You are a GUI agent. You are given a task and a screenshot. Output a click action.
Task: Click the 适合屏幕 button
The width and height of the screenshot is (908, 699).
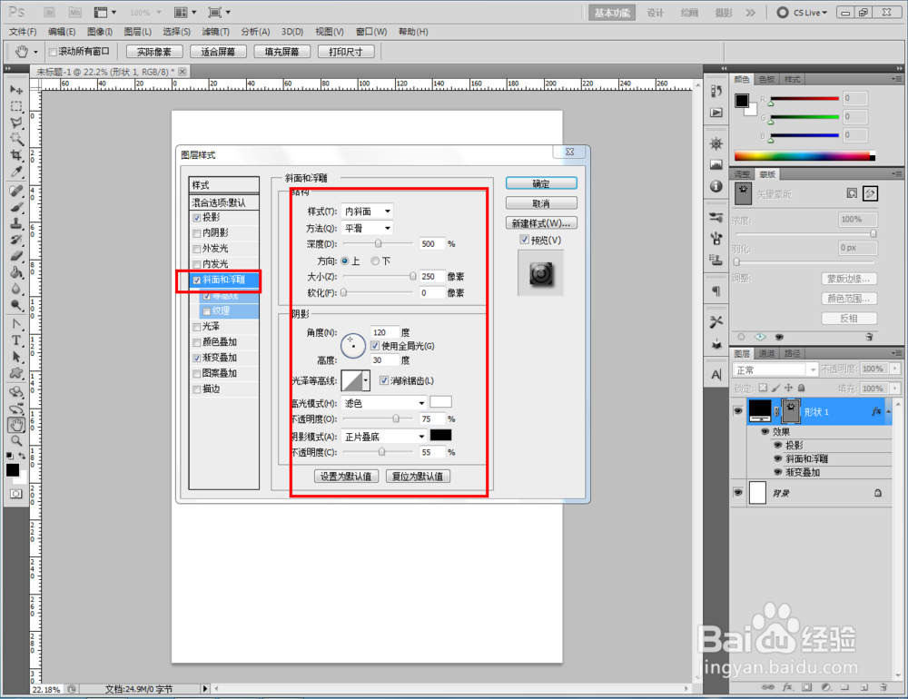coord(218,52)
